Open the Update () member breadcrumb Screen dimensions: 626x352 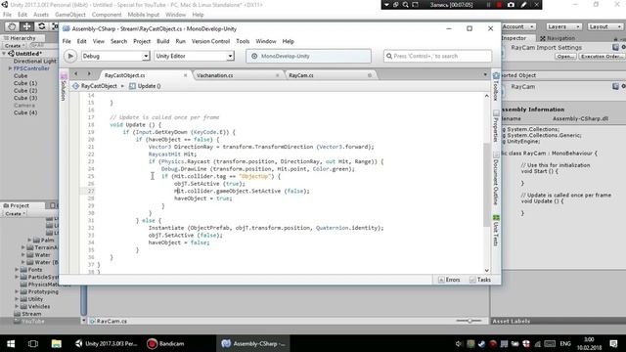(x=145, y=86)
